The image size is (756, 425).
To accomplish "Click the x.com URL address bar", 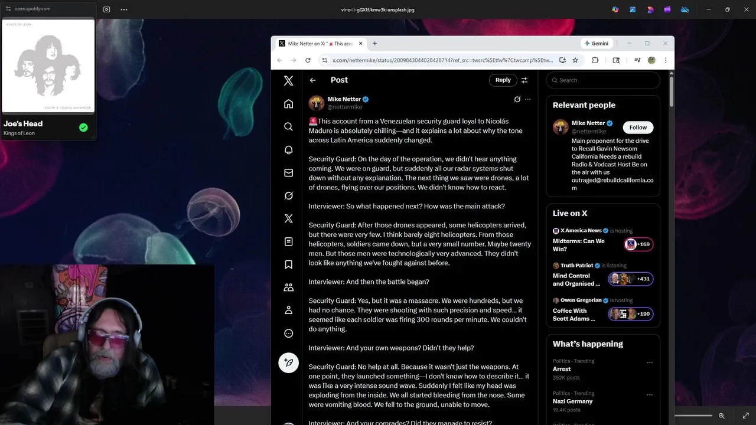I will tap(442, 60).
